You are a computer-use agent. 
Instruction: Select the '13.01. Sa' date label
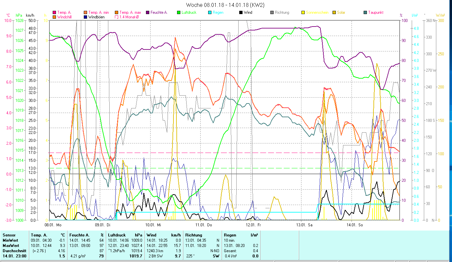pos(304,225)
